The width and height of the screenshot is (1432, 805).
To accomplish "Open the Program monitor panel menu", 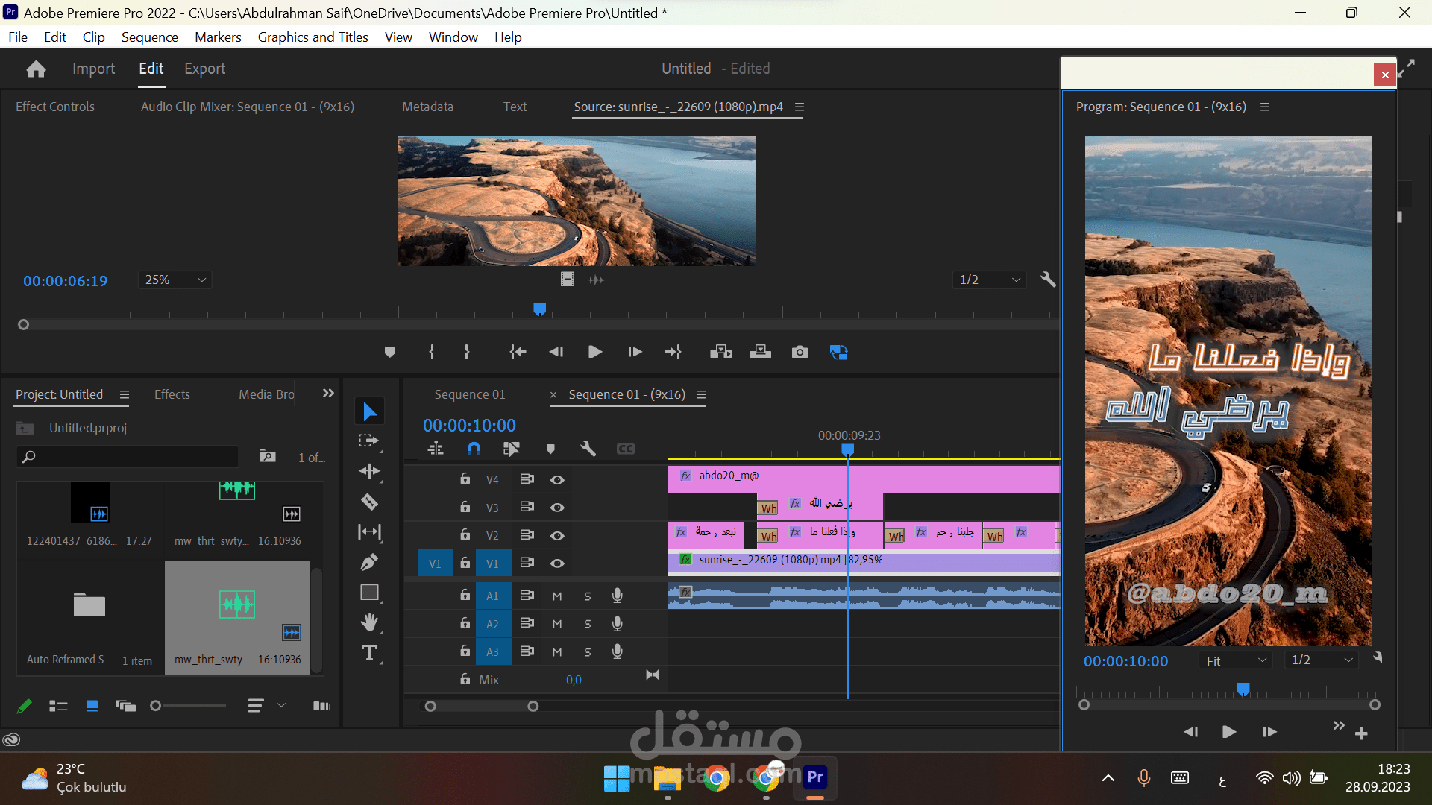I will point(1265,107).
